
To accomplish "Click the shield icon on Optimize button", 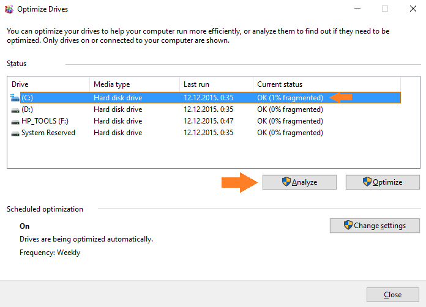I will [367, 182].
